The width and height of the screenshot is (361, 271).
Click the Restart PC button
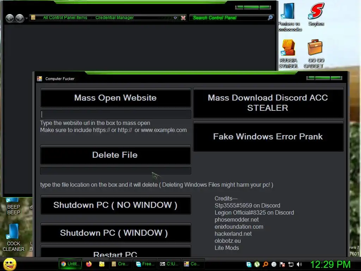[116, 252]
